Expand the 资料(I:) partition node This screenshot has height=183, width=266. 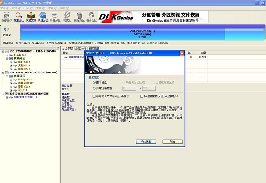[11, 87]
